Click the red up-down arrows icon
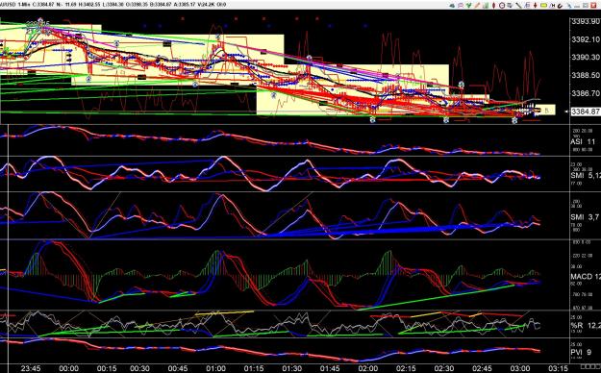This screenshot has width=601, height=373. [536, 6]
